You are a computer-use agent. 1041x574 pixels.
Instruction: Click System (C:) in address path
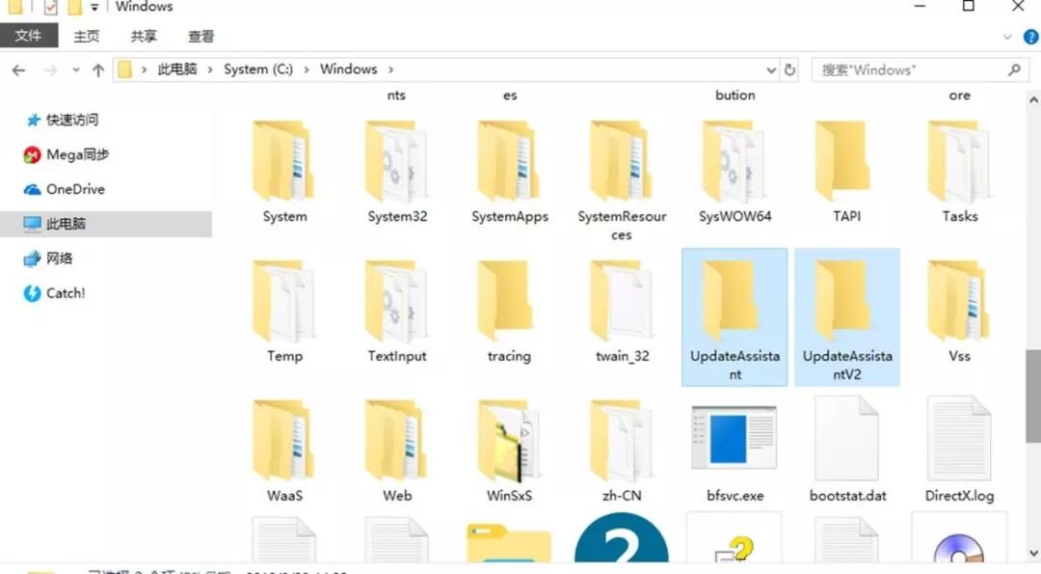pos(258,69)
